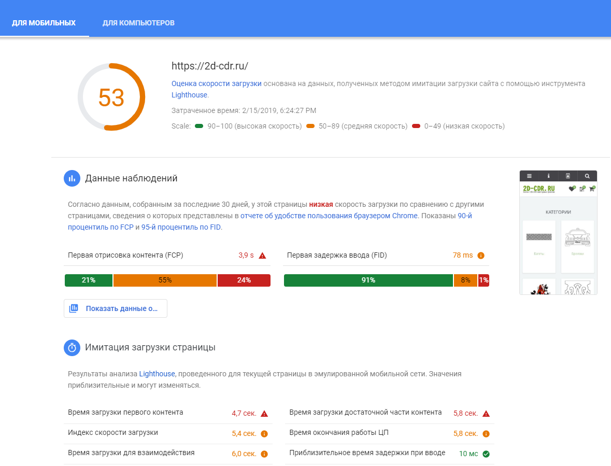
Task: Click hamburger menu icon in mobile preview
Action: 529,176
